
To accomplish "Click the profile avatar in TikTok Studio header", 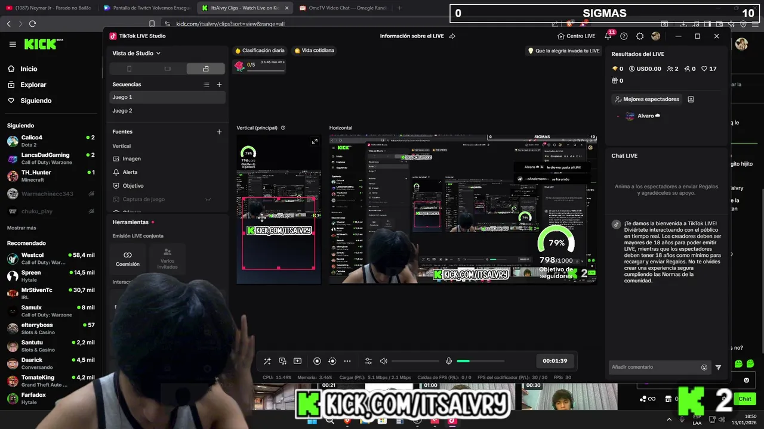I will (x=656, y=36).
